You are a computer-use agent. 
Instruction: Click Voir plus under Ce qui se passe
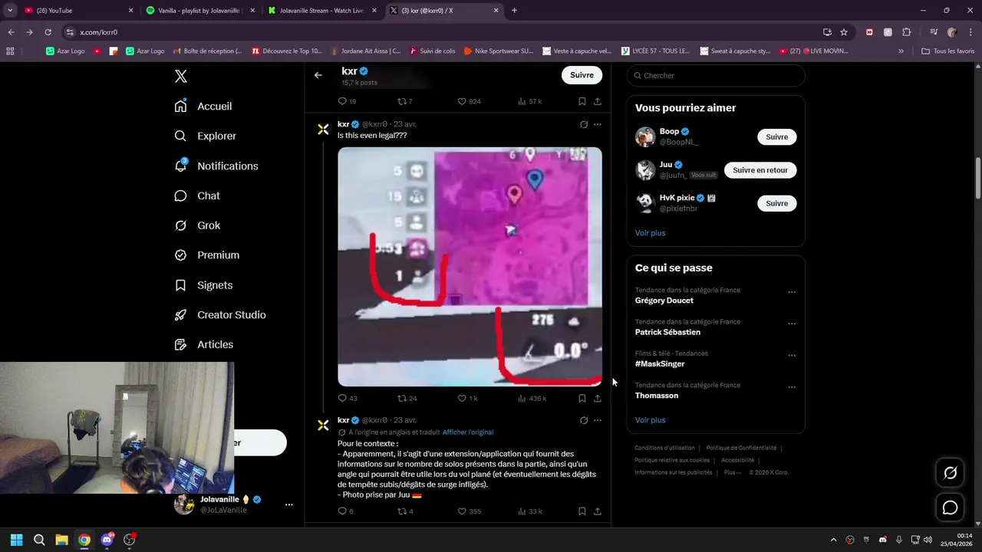tap(651, 420)
